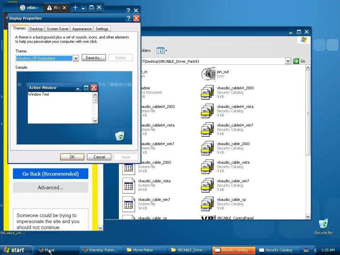Select vbaudio_cable_xp Security Catalog icon
This screenshot has width=340, height=255.
[207, 204]
